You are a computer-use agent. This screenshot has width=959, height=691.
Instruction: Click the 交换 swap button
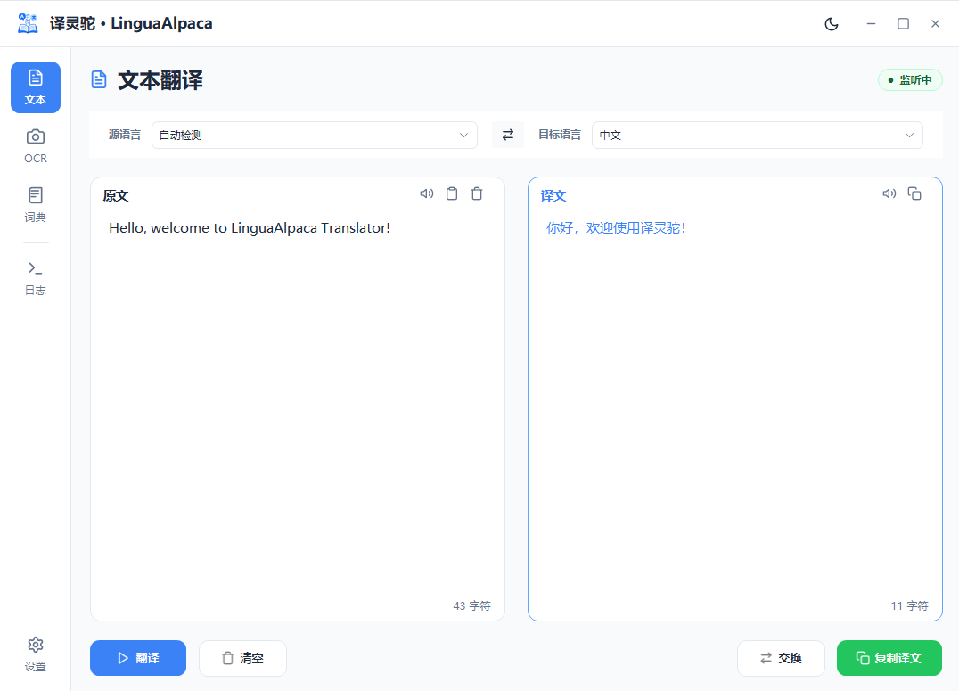[x=781, y=658]
